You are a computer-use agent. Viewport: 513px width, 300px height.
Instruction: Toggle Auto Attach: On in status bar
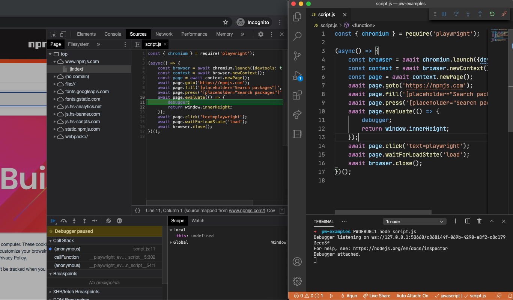[x=412, y=296]
